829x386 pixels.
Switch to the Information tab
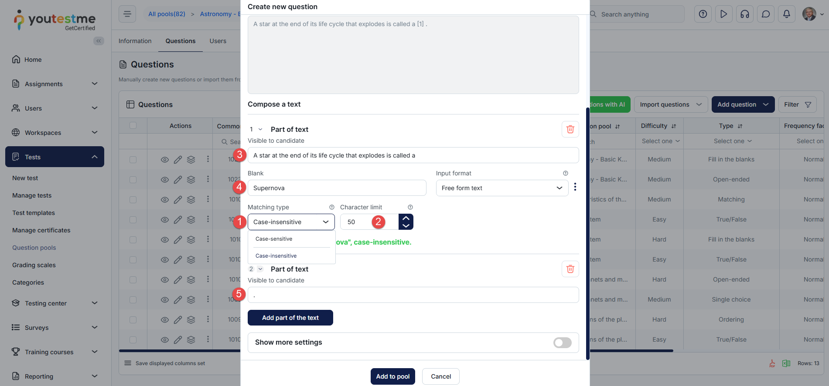(135, 41)
